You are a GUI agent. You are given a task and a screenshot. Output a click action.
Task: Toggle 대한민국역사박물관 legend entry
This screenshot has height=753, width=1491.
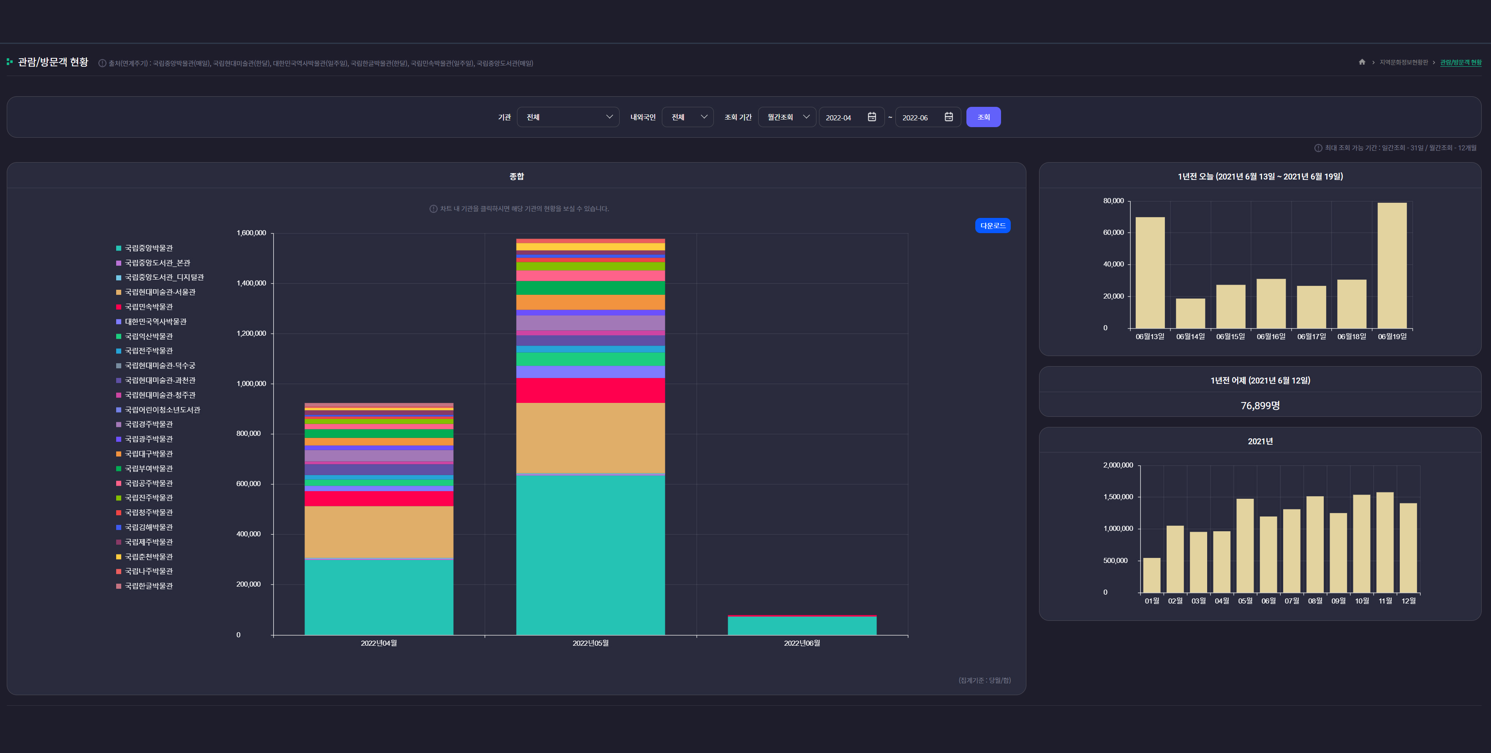pyautogui.click(x=152, y=322)
